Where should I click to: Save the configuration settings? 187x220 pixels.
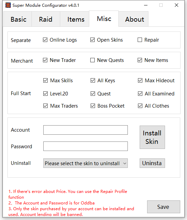click(164, 207)
